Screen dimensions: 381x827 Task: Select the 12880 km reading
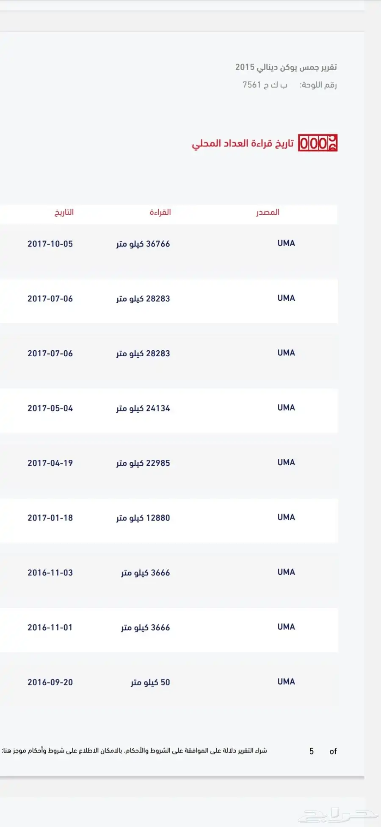click(143, 518)
